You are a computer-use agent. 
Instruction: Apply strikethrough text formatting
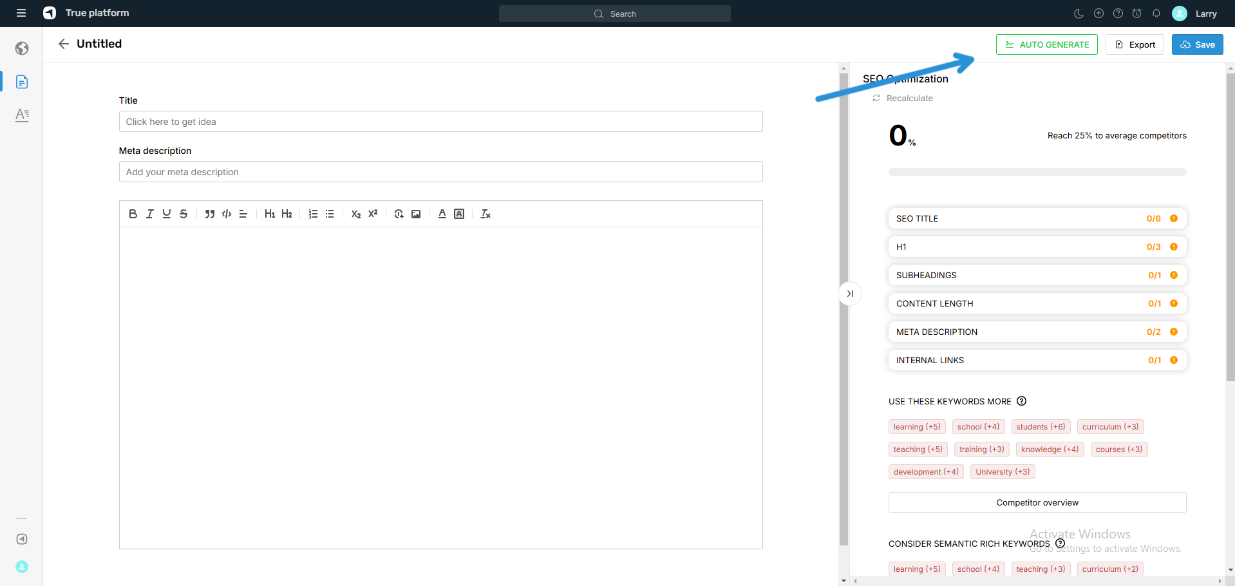point(184,214)
